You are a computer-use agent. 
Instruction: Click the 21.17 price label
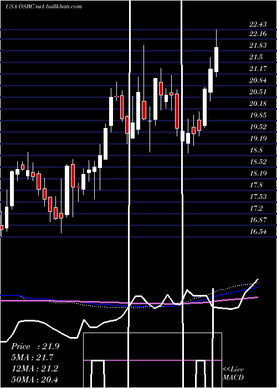(x=258, y=69)
